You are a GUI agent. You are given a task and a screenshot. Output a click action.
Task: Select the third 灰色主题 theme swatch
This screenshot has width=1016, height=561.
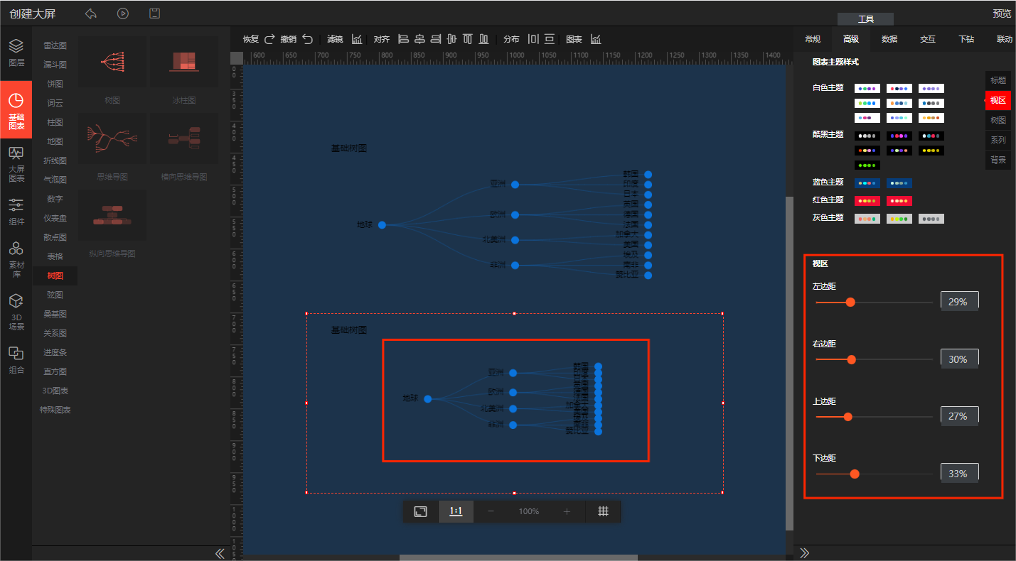pyautogui.click(x=931, y=219)
